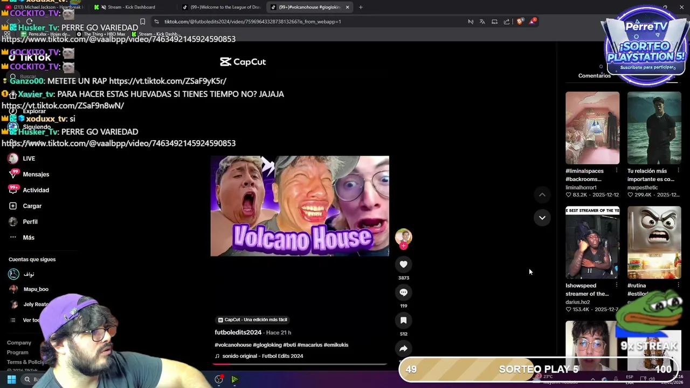Open the Kick app on the taskbar
This screenshot has width=690, height=388.
(x=234, y=380)
